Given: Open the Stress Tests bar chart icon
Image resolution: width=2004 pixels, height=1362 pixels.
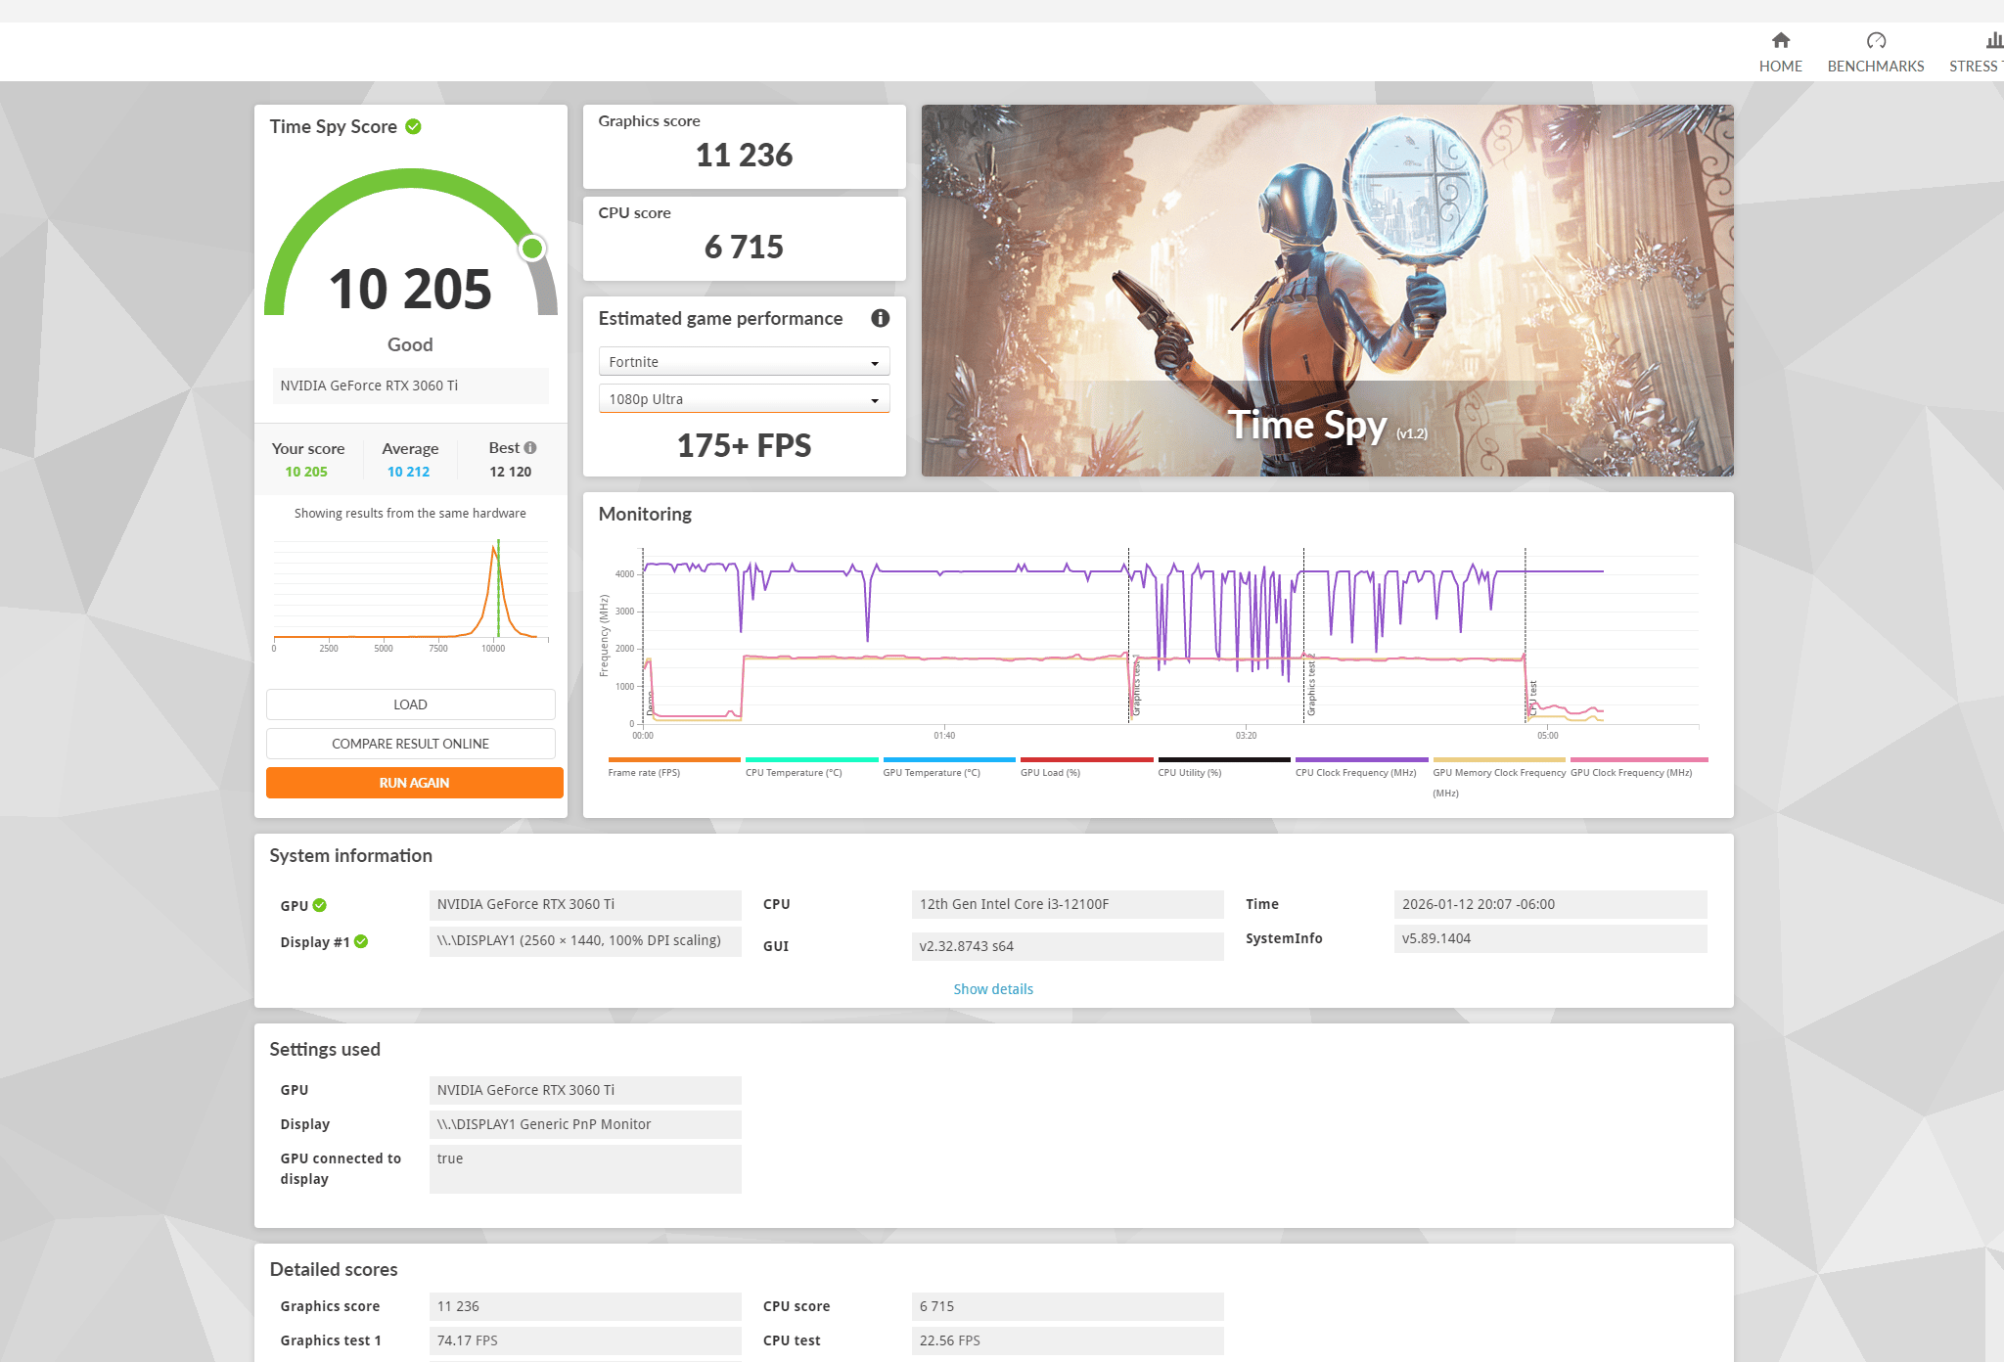Looking at the screenshot, I should (x=1993, y=40).
